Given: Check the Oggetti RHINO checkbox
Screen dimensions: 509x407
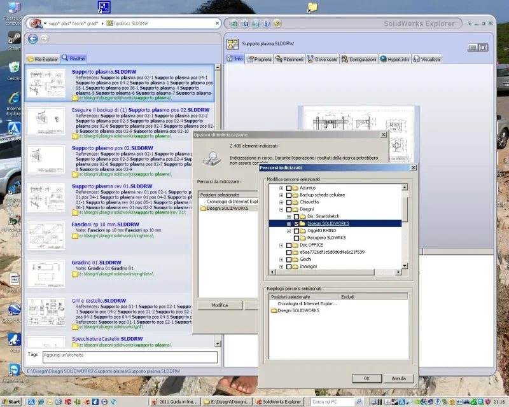Looking at the screenshot, I should (x=296, y=231).
